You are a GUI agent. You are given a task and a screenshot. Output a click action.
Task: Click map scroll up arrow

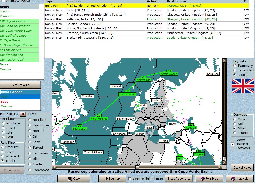tap(224, 60)
